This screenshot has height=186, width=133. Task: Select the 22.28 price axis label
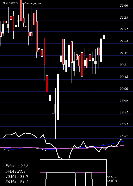click(x=124, y=18)
